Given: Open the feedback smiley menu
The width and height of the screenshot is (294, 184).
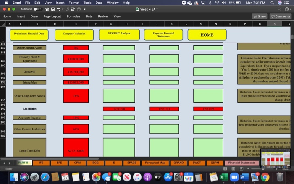Looking at the screenshot, I should click(x=288, y=9).
